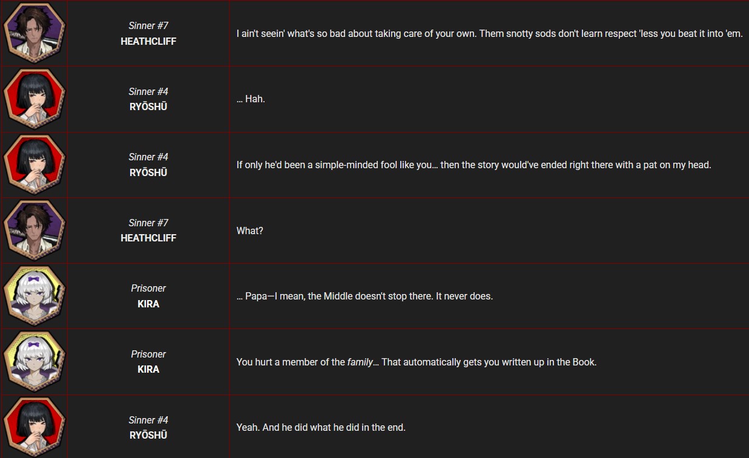
Task: Select Ryōshū's portrait next to 'simple-minded fool' line
Action: coord(34,164)
